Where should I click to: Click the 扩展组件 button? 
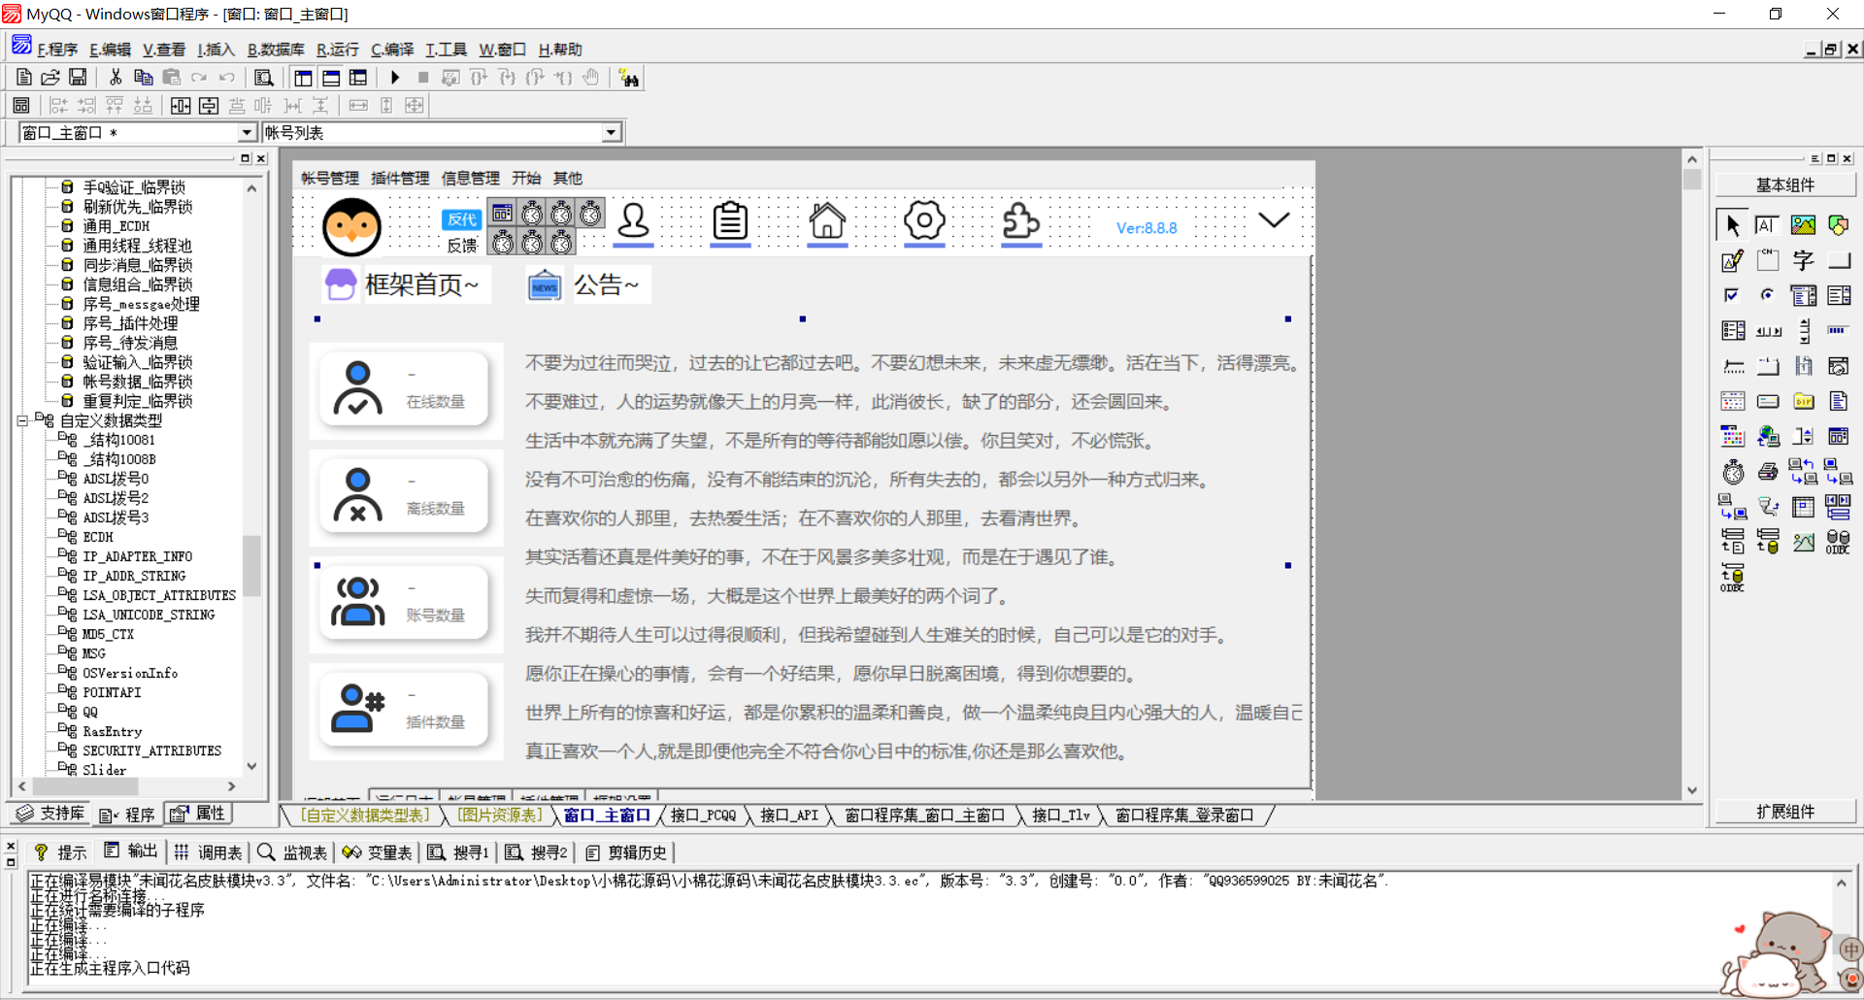click(1786, 812)
